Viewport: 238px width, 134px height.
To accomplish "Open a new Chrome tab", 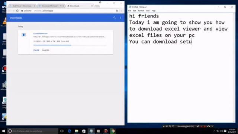I will 97,6.
